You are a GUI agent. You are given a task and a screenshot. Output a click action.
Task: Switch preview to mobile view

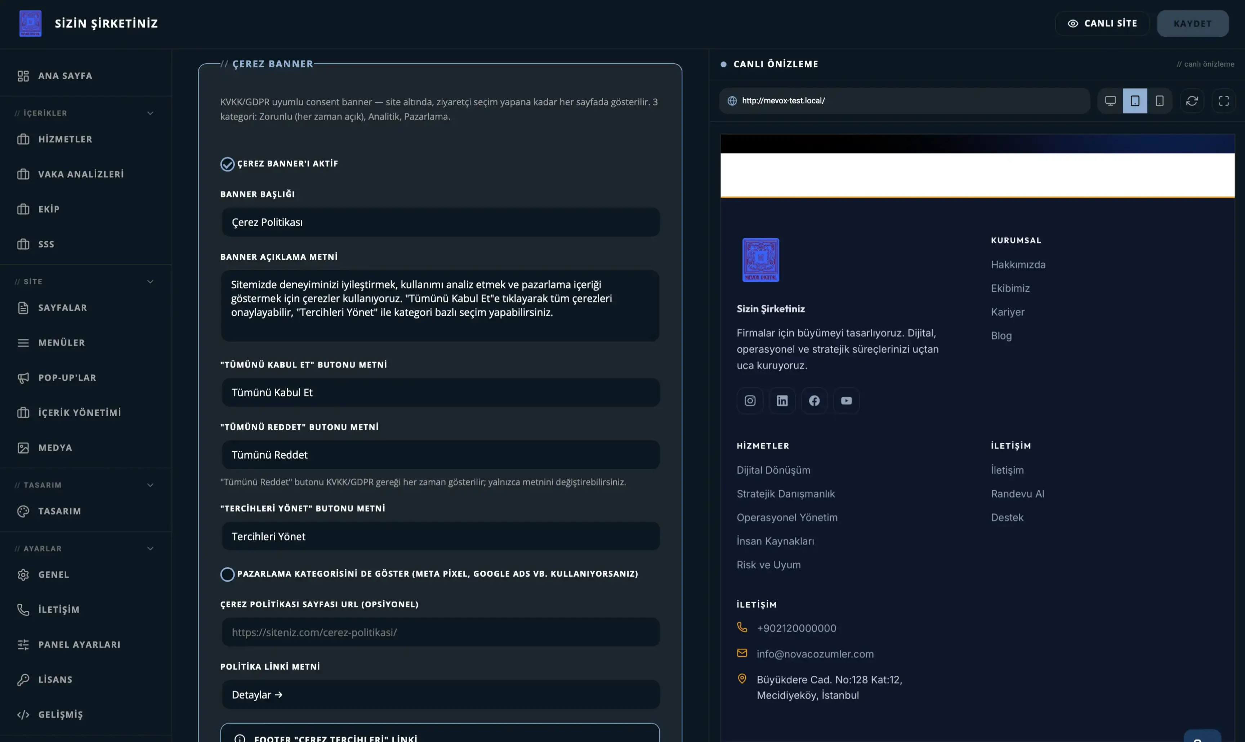[x=1160, y=101]
